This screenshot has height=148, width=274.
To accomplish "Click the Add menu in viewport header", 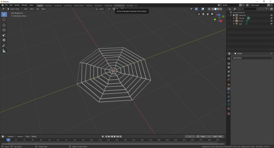I will coord(37,9).
